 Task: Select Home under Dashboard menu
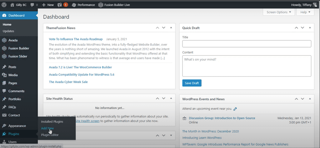pyautogui.click(x=7, y=24)
